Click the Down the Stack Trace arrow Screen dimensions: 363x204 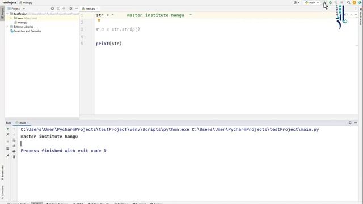(14, 134)
